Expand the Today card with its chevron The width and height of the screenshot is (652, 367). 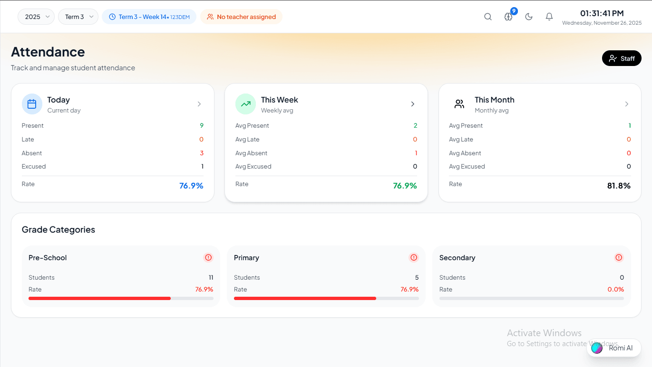(199, 104)
